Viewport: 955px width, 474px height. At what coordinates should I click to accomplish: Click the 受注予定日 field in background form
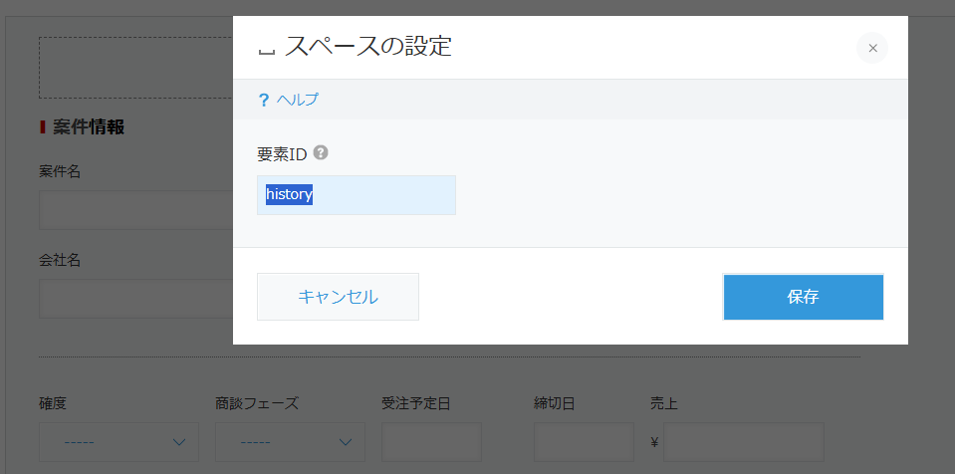pos(432,442)
